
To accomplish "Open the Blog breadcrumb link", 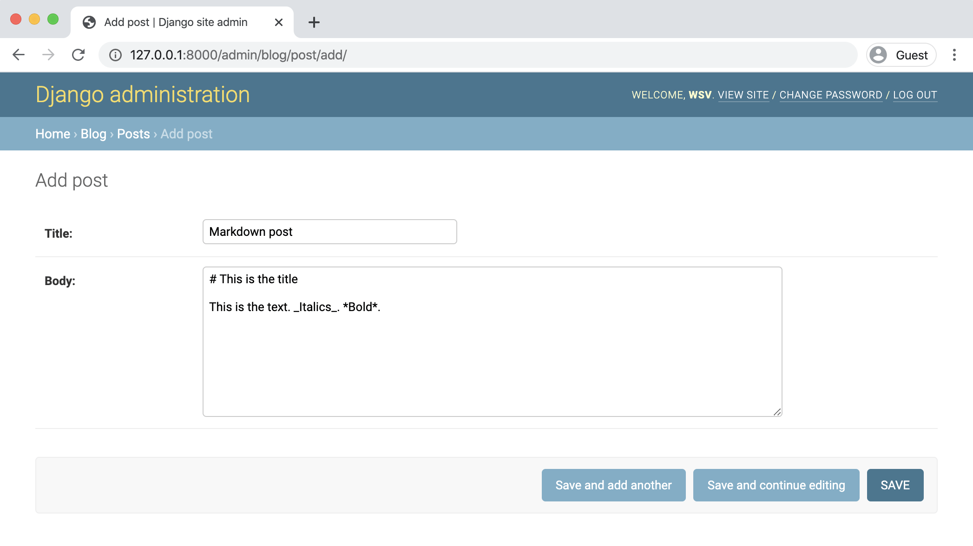I will click(x=93, y=134).
